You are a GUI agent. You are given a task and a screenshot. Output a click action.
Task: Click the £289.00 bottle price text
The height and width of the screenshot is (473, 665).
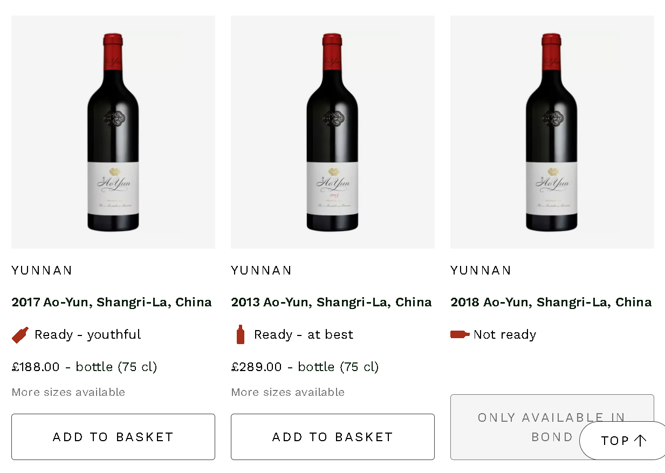click(x=305, y=367)
